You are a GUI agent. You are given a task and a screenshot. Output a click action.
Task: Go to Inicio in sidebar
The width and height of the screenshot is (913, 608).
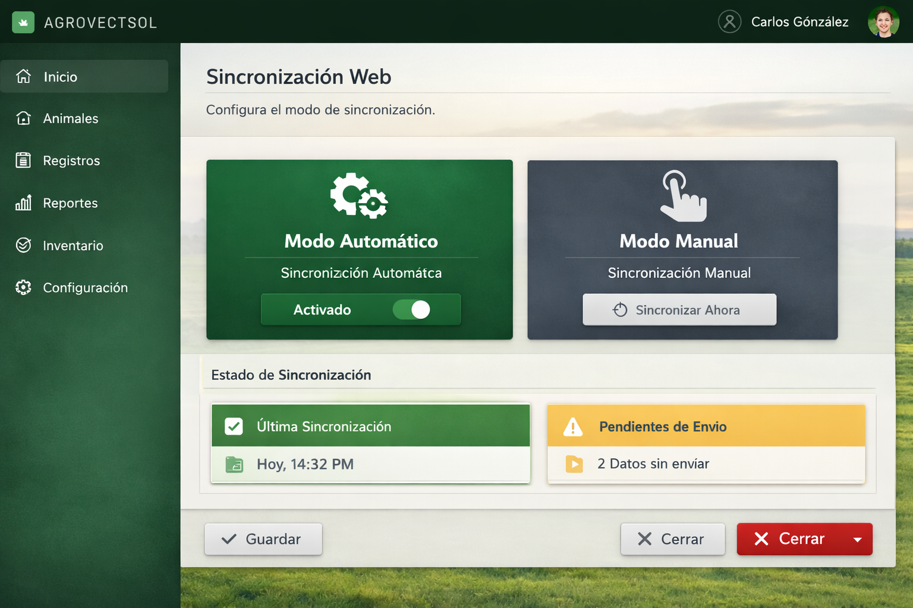coord(84,76)
